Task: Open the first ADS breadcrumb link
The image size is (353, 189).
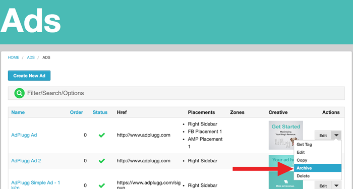Action: 31,57
